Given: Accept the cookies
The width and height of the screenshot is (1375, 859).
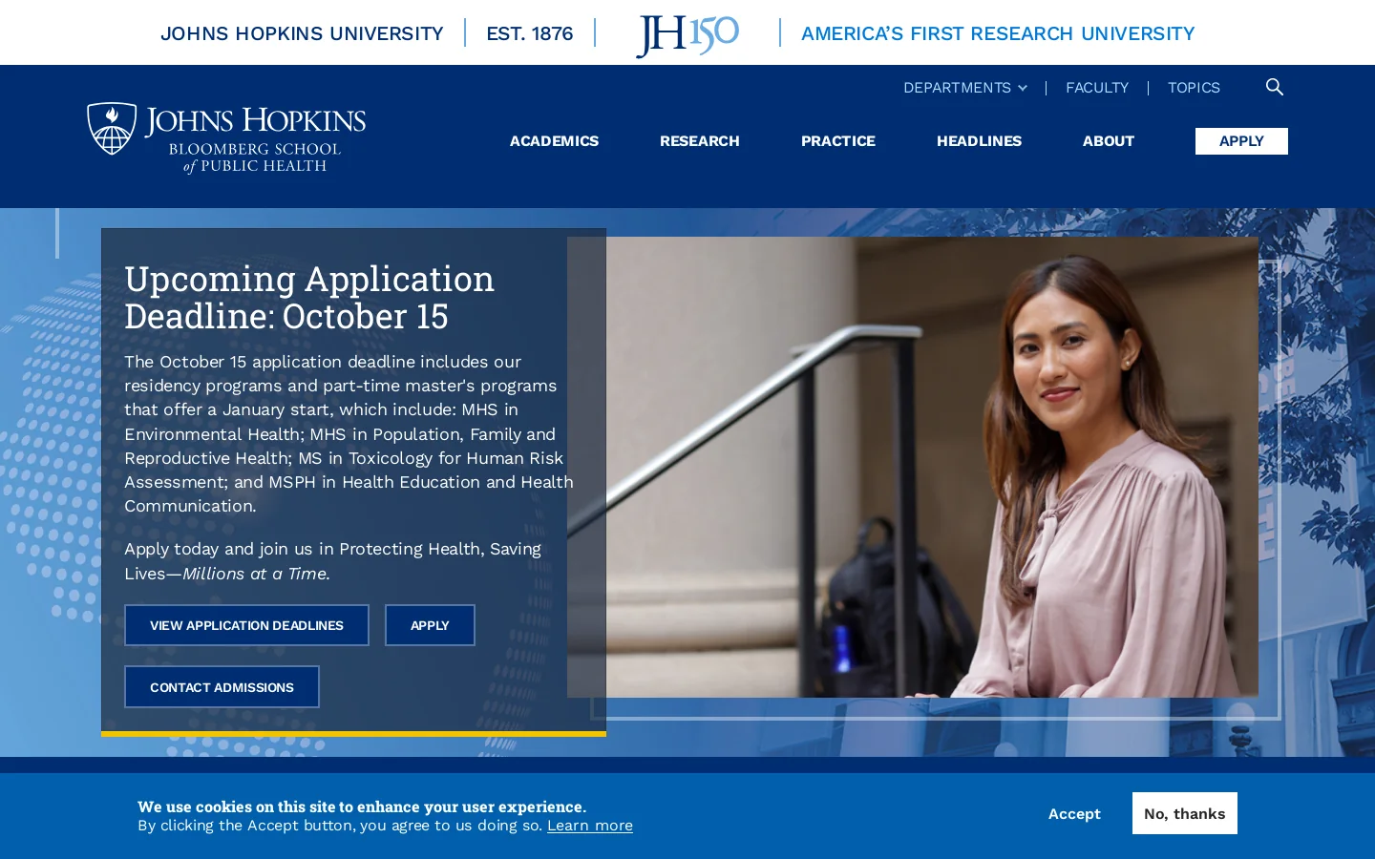Looking at the screenshot, I should click(1074, 814).
